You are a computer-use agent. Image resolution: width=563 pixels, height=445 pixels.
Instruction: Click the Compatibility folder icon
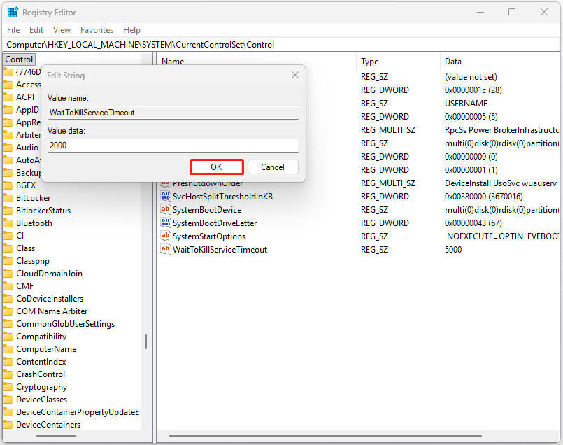(x=8, y=336)
